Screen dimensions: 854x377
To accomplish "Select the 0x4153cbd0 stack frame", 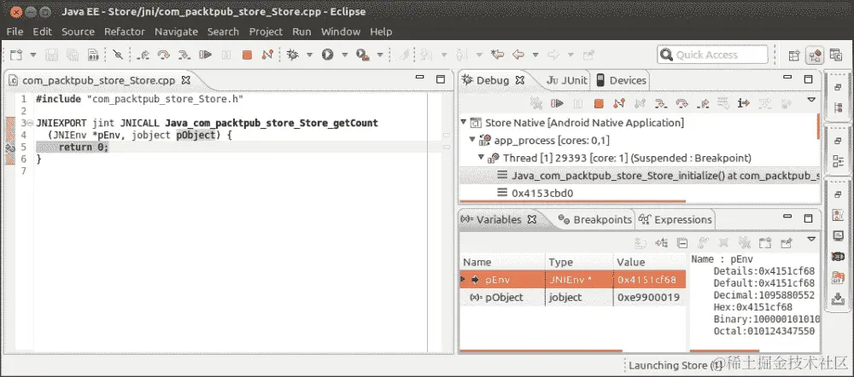I will [542, 193].
